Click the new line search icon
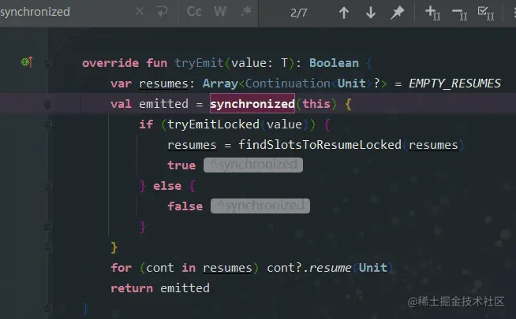This screenshot has width=516, height=319. coord(162,12)
